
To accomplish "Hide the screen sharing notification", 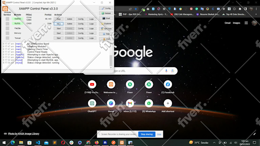I will (x=159, y=134).
